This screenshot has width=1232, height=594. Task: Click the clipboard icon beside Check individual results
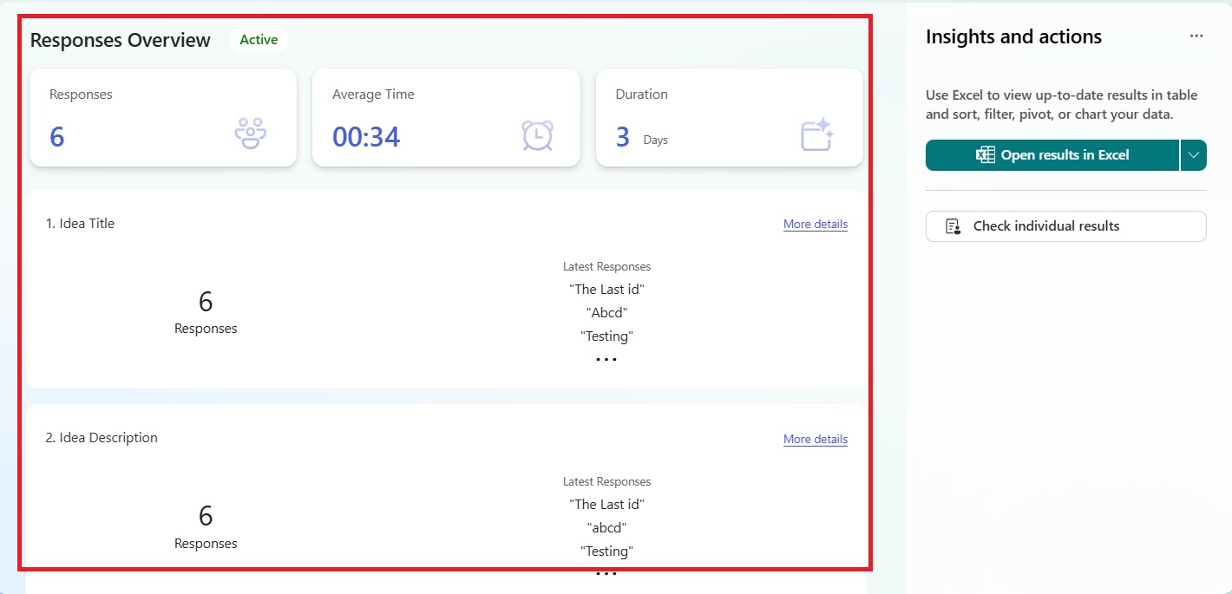[953, 226]
